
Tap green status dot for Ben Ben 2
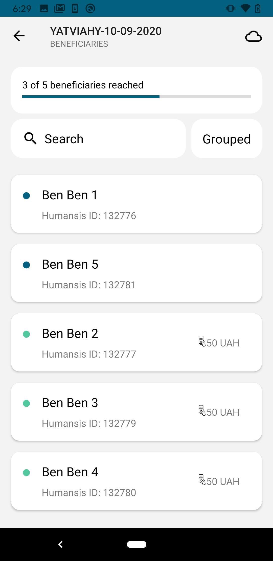coord(27,334)
